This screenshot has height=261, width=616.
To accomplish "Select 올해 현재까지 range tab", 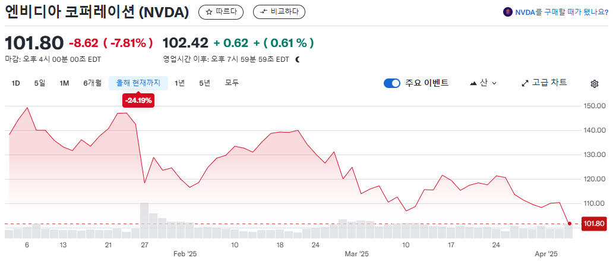I will point(138,83).
